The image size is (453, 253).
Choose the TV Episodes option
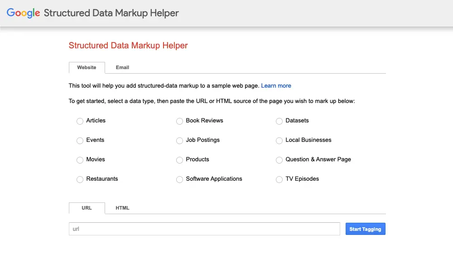coord(280,179)
